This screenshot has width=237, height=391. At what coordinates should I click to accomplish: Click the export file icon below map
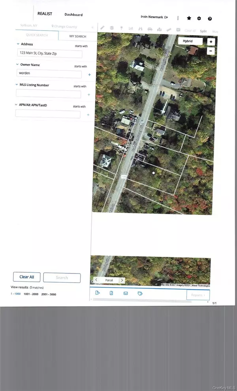[97, 293]
